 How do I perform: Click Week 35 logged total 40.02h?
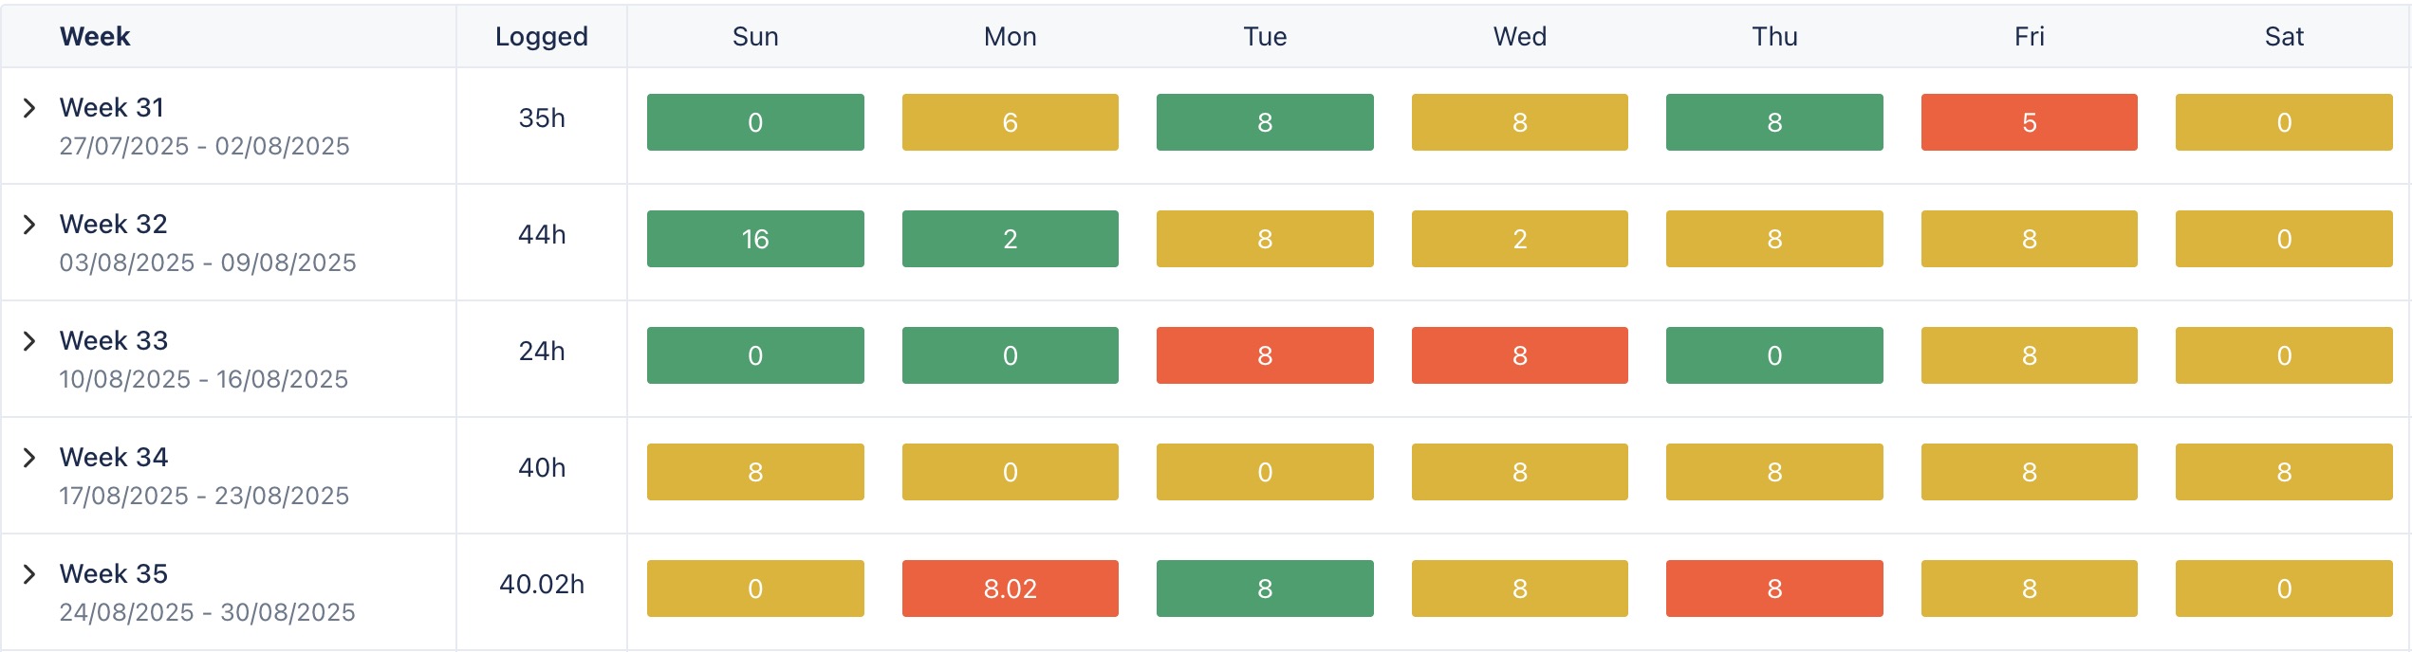tap(541, 585)
